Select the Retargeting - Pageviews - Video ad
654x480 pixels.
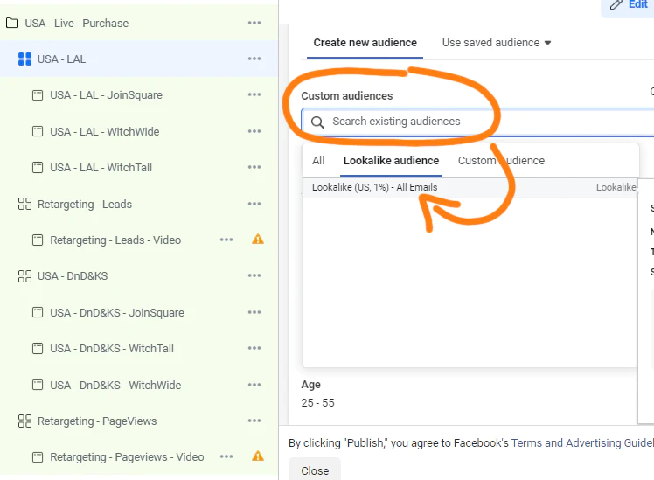point(127,457)
